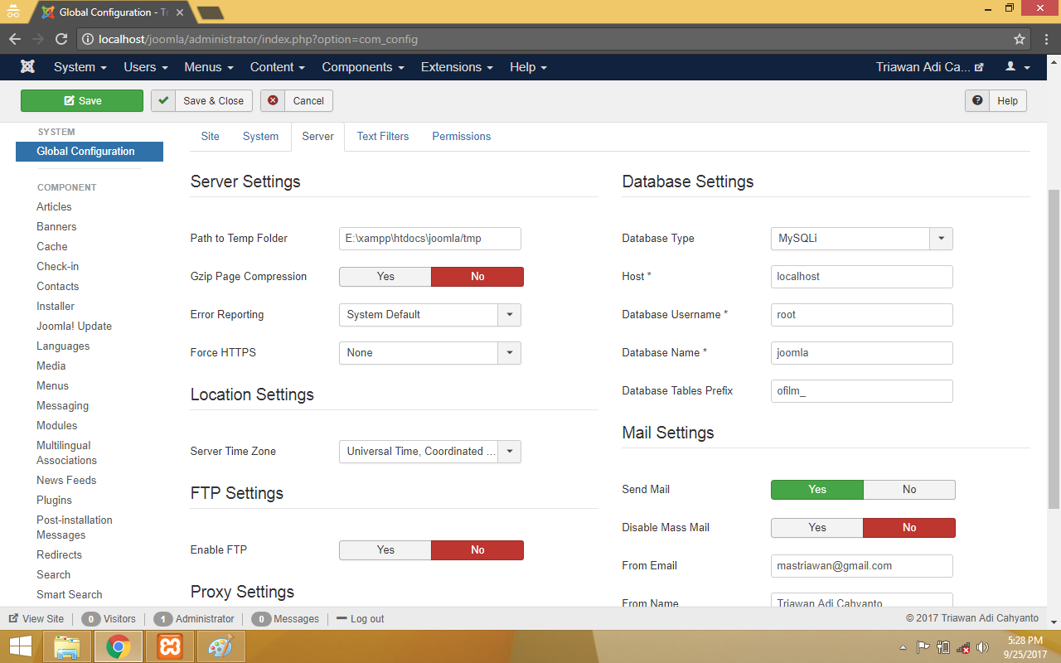Image resolution: width=1061 pixels, height=663 pixels.
Task: Open Database Type dropdown
Action: coord(861,239)
